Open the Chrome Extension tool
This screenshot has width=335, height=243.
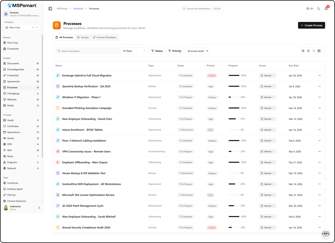(x=16, y=201)
